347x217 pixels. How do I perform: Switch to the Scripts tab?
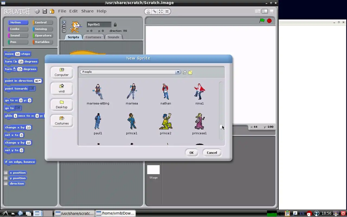pyautogui.click(x=73, y=37)
